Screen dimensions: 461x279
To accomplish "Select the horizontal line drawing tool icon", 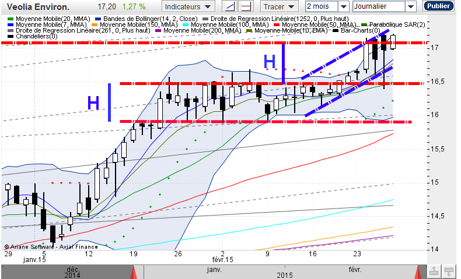I will (246, 6).
